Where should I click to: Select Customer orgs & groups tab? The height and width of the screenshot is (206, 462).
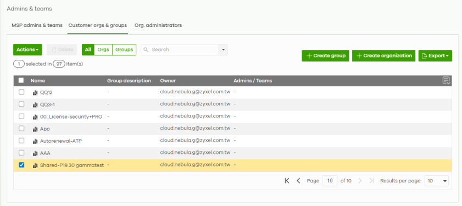coord(98,25)
